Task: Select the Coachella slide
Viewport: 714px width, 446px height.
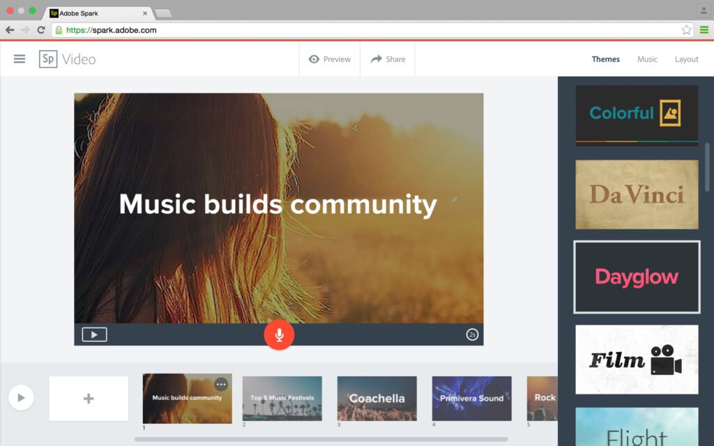Action: pos(377,399)
